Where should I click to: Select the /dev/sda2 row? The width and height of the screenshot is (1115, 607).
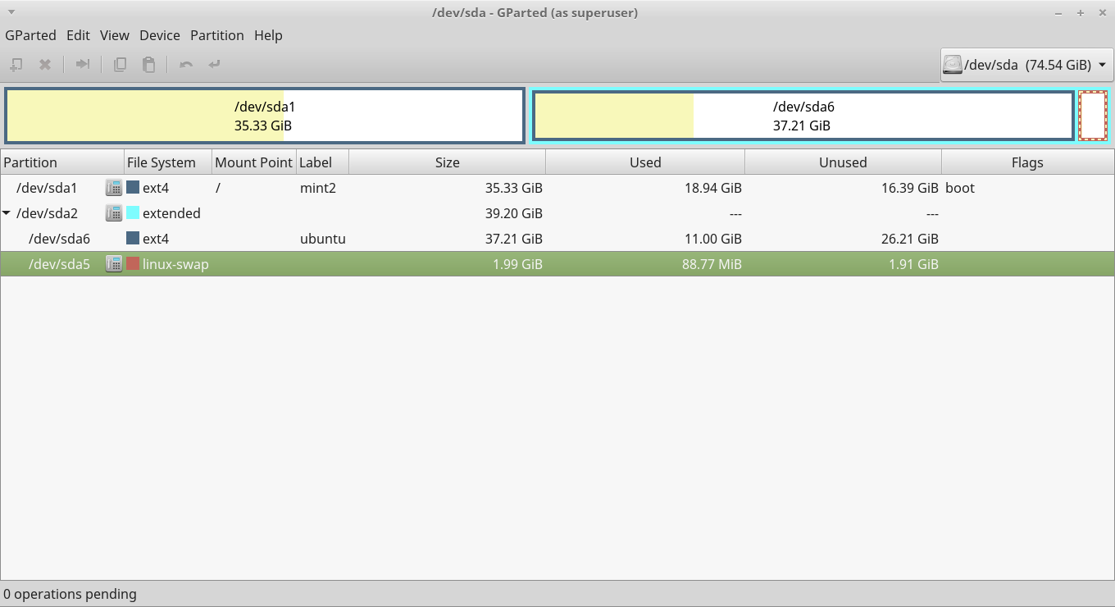point(557,213)
